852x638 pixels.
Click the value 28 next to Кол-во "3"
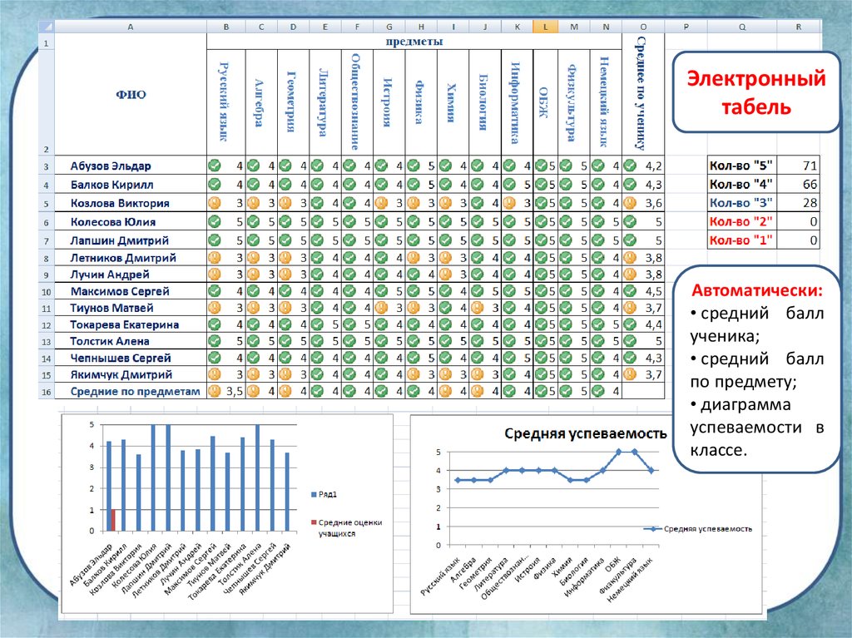(x=798, y=203)
